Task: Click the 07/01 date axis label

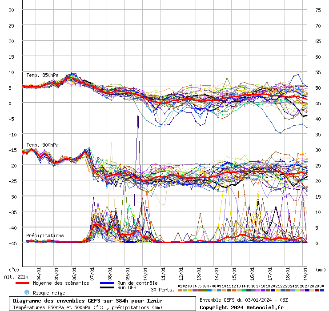Action: coord(92,274)
